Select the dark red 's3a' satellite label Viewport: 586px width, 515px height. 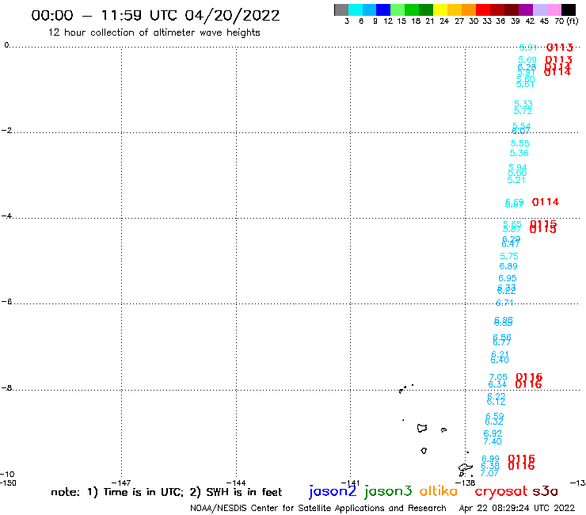coord(545,491)
